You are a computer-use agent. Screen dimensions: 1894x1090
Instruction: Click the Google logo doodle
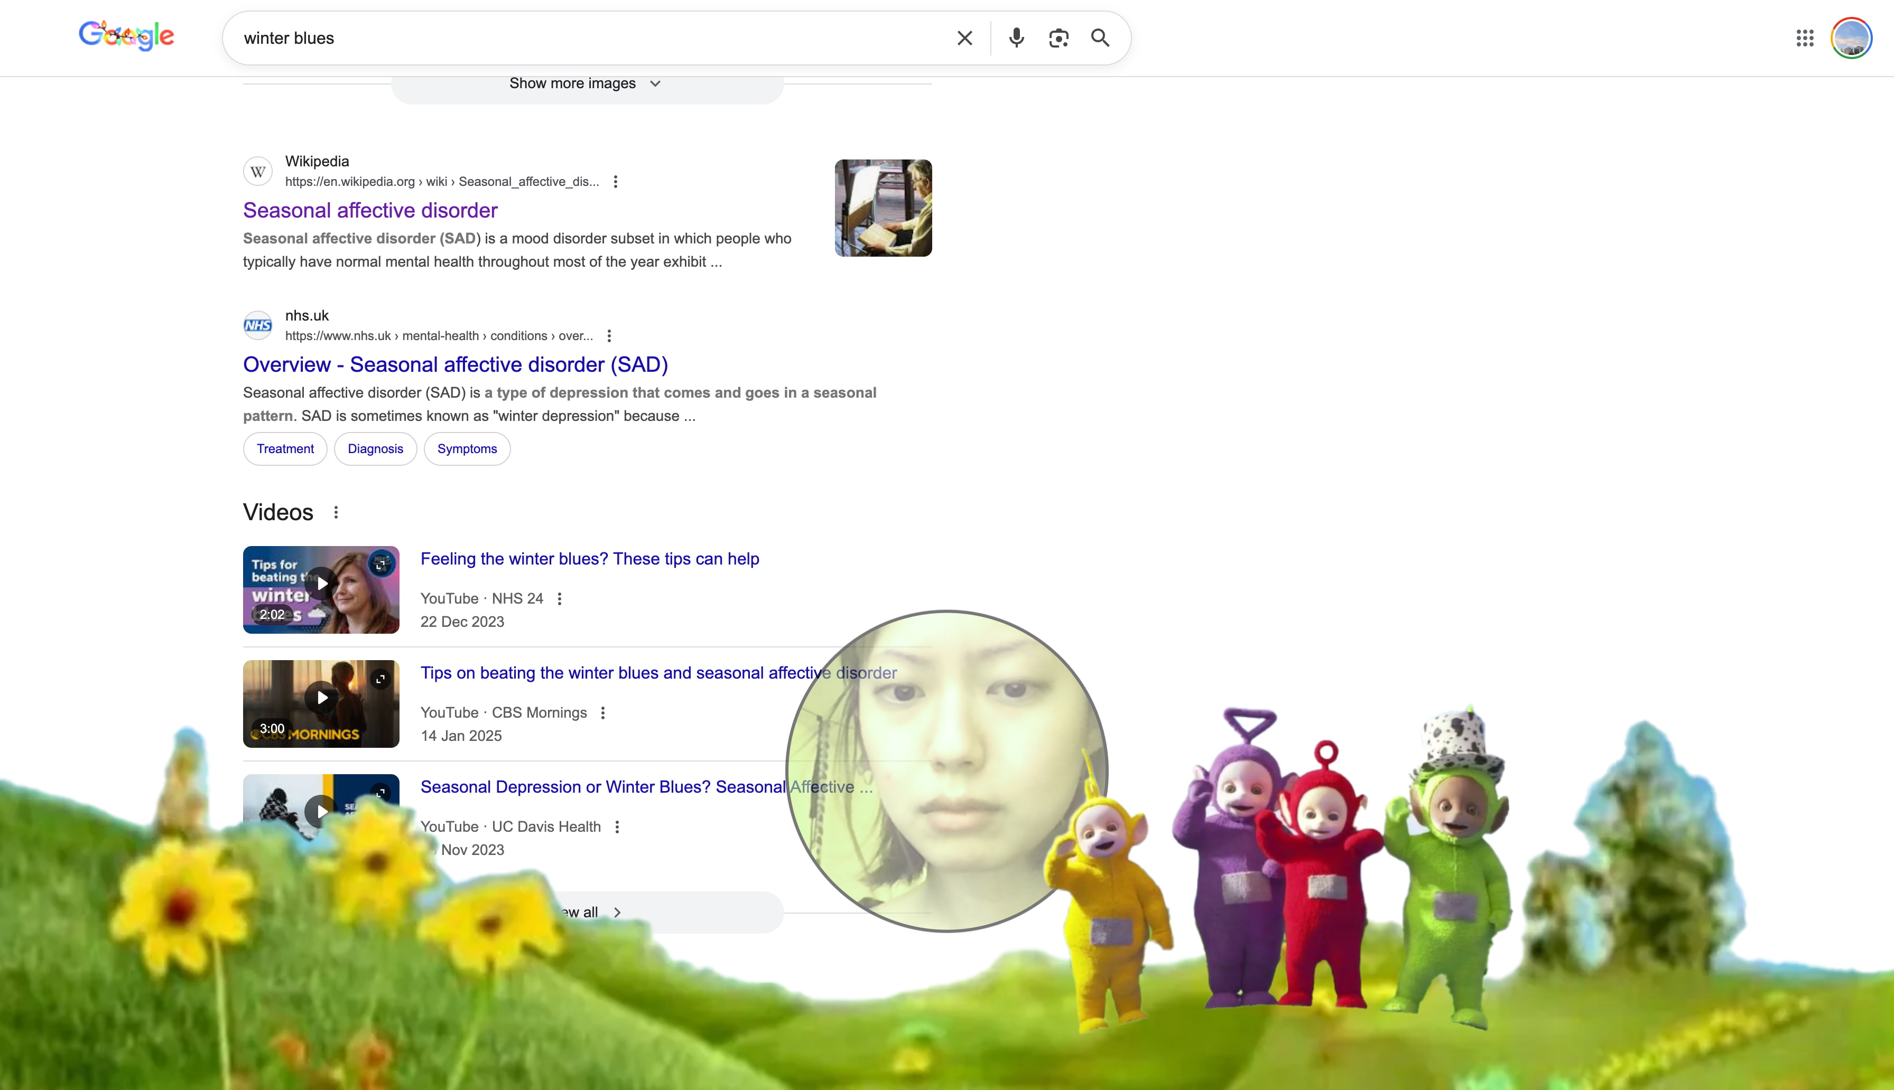pyautogui.click(x=127, y=36)
